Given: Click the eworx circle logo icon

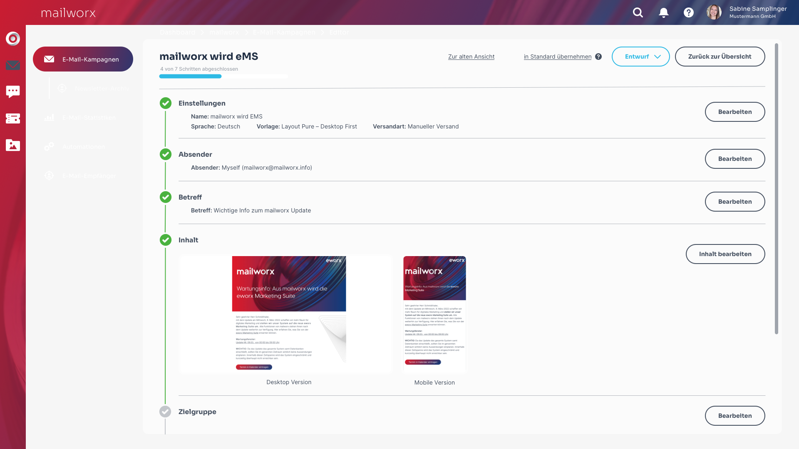Looking at the screenshot, I should (x=13, y=39).
